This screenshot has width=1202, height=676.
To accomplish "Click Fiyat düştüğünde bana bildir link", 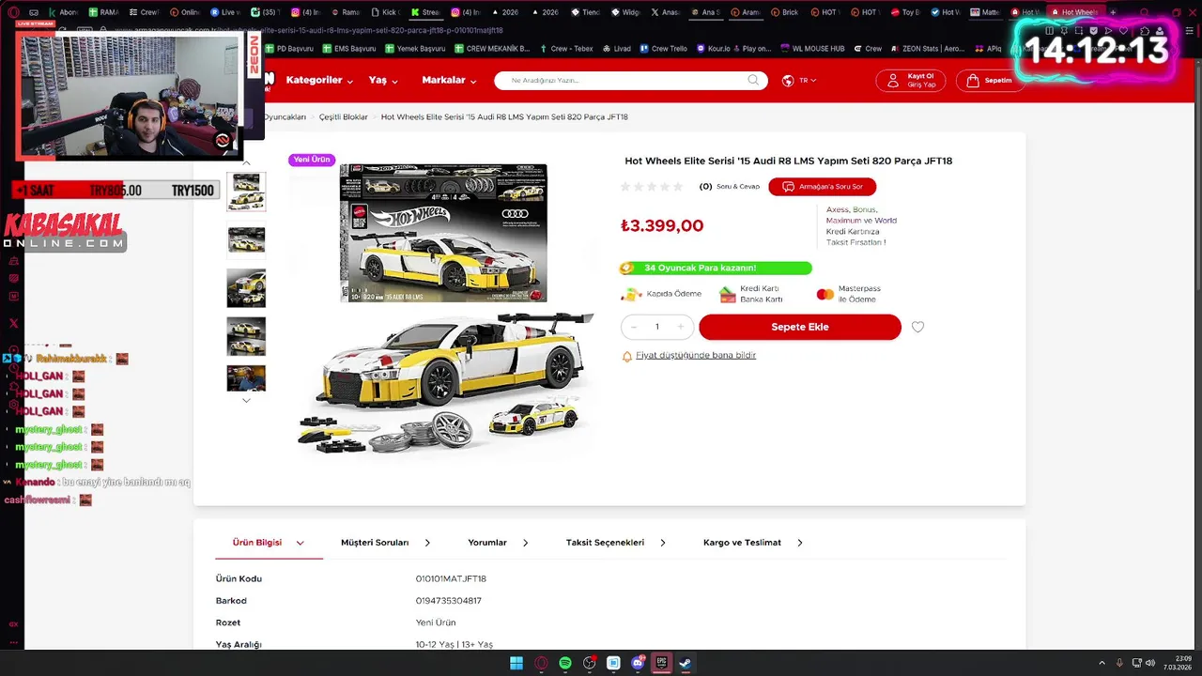I will 696,356.
